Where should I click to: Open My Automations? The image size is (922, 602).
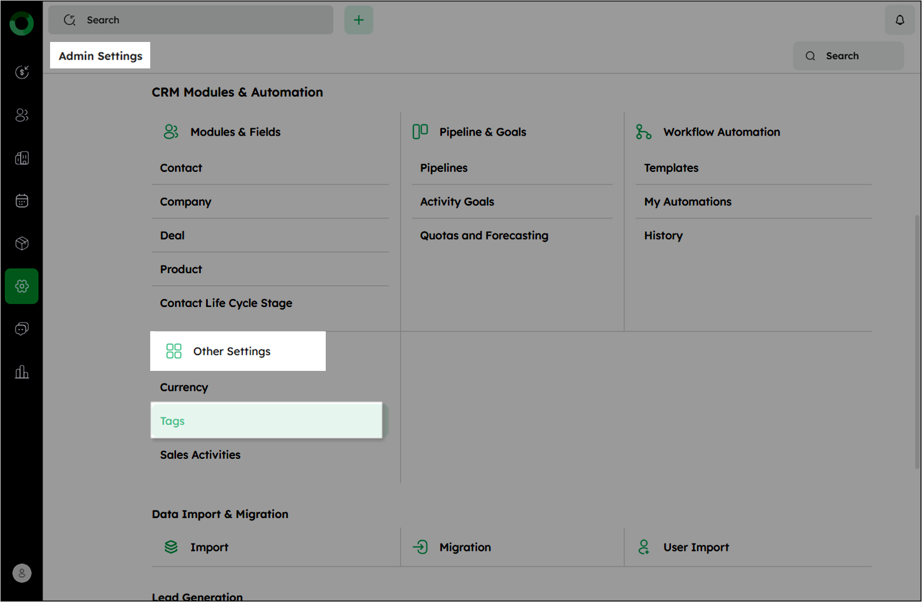point(688,202)
